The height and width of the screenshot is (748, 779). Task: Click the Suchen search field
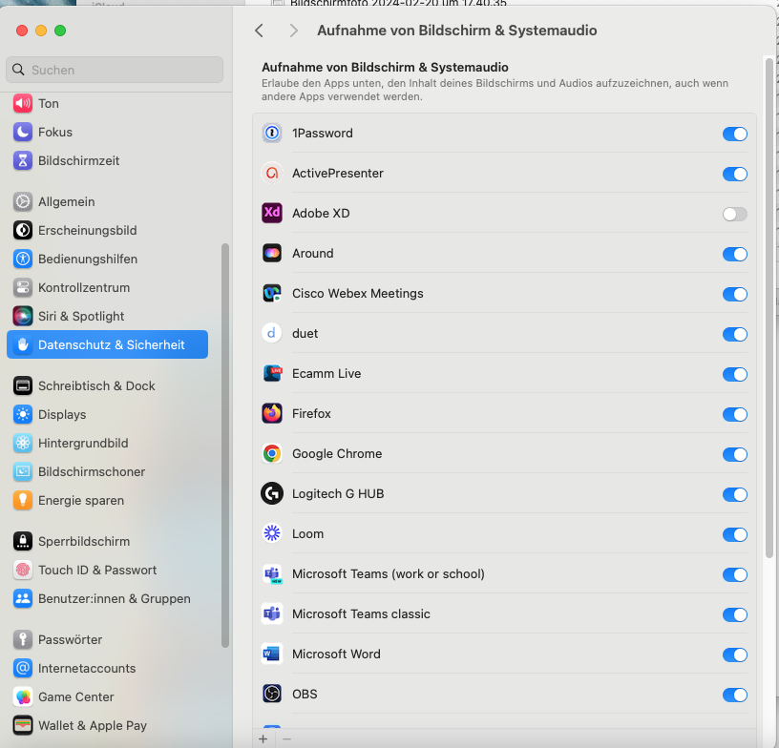pyautogui.click(x=115, y=70)
